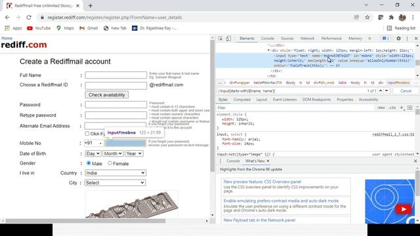Select the Computed styles tab
This screenshot has width=420, height=236.
coord(241,100)
